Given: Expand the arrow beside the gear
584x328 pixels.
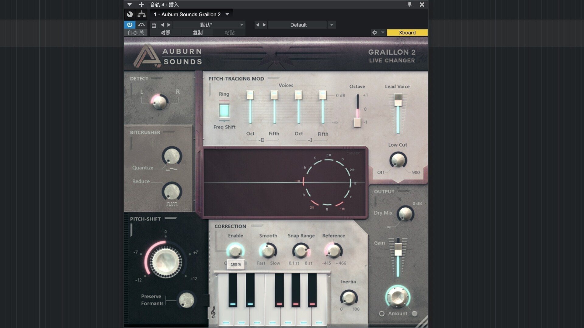Looking at the screenshot, I should 383,32.
